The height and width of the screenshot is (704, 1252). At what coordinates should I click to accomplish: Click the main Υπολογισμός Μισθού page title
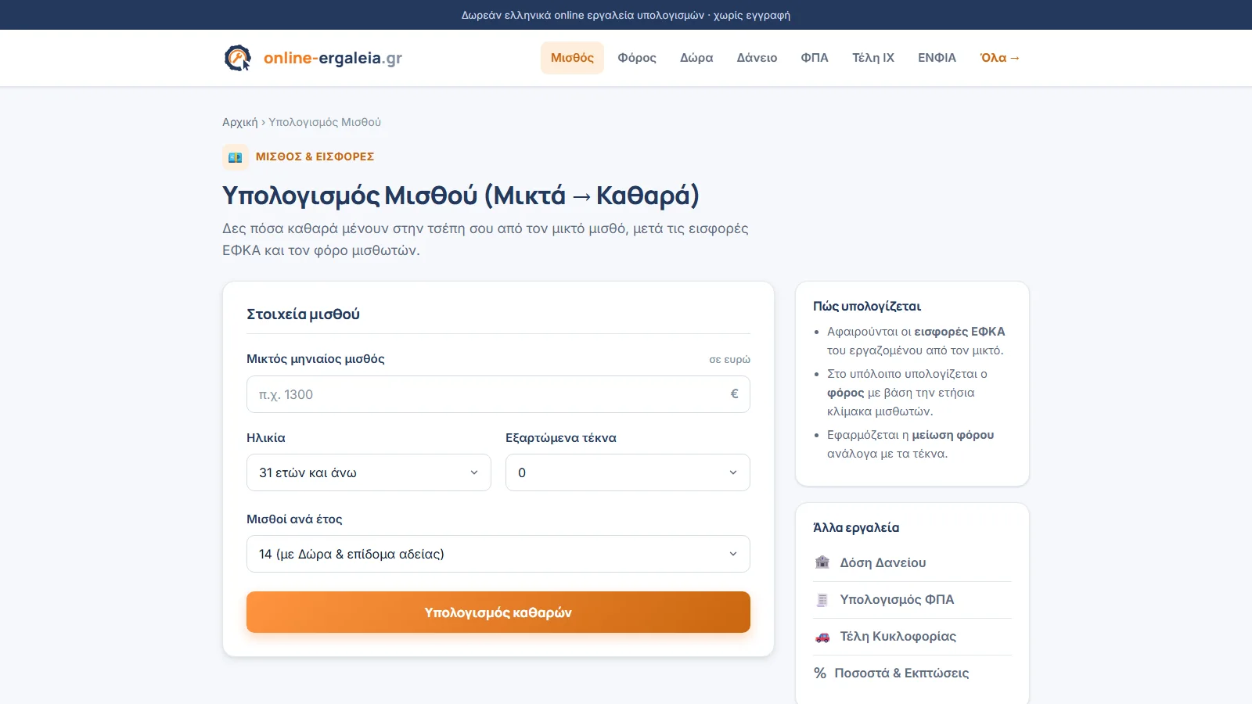(x=461, y=196)
